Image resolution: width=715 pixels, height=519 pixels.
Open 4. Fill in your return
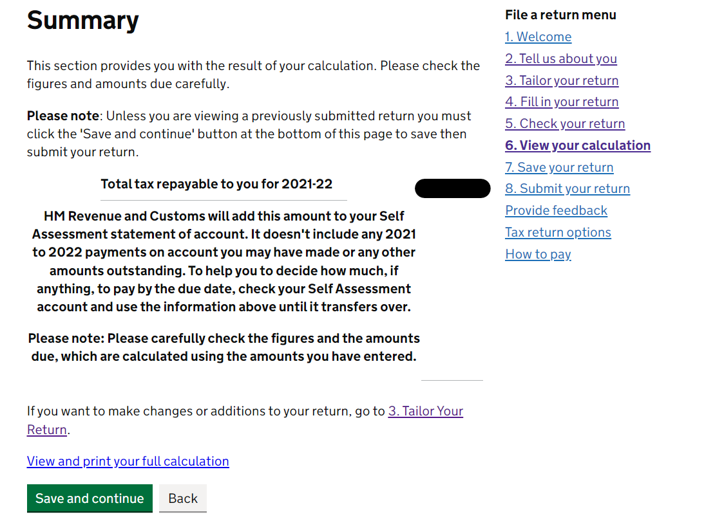[x=562, y=102]
